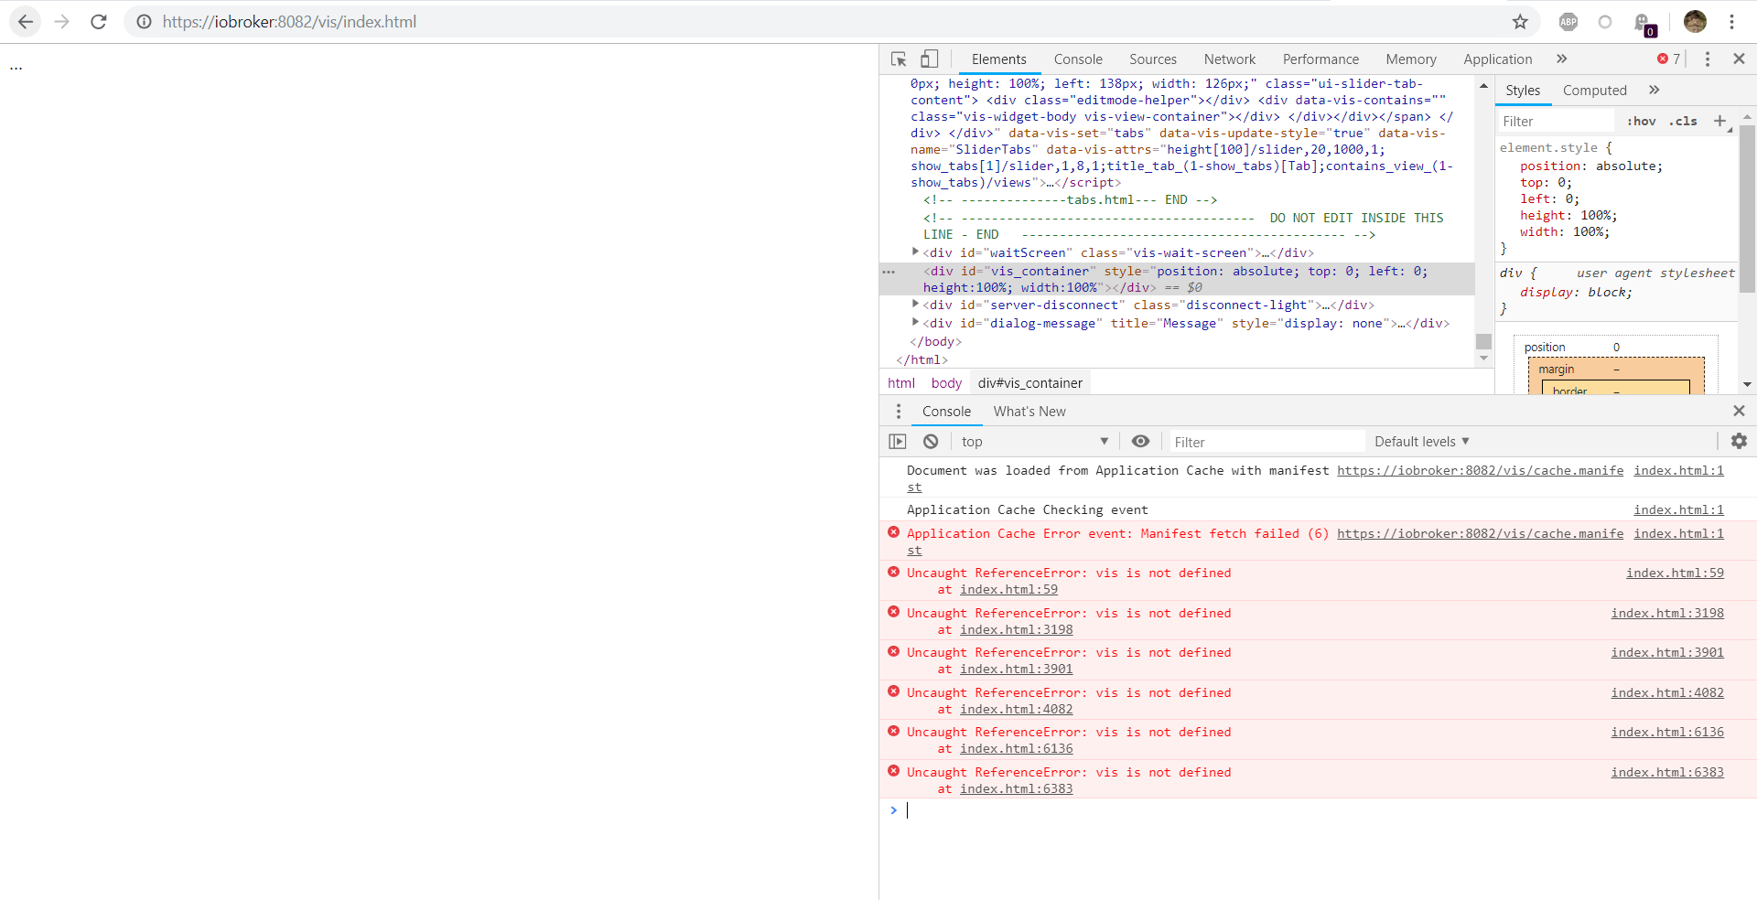
Task: Open the Network tab
Action: (x=1230, y=59)
